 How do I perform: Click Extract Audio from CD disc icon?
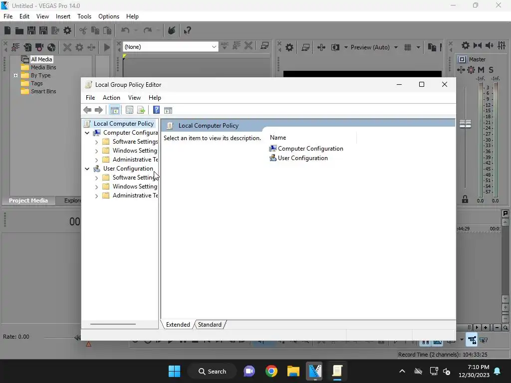coord(51,47)
